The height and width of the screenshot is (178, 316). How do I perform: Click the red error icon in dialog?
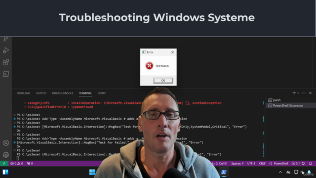coord(149,66)
